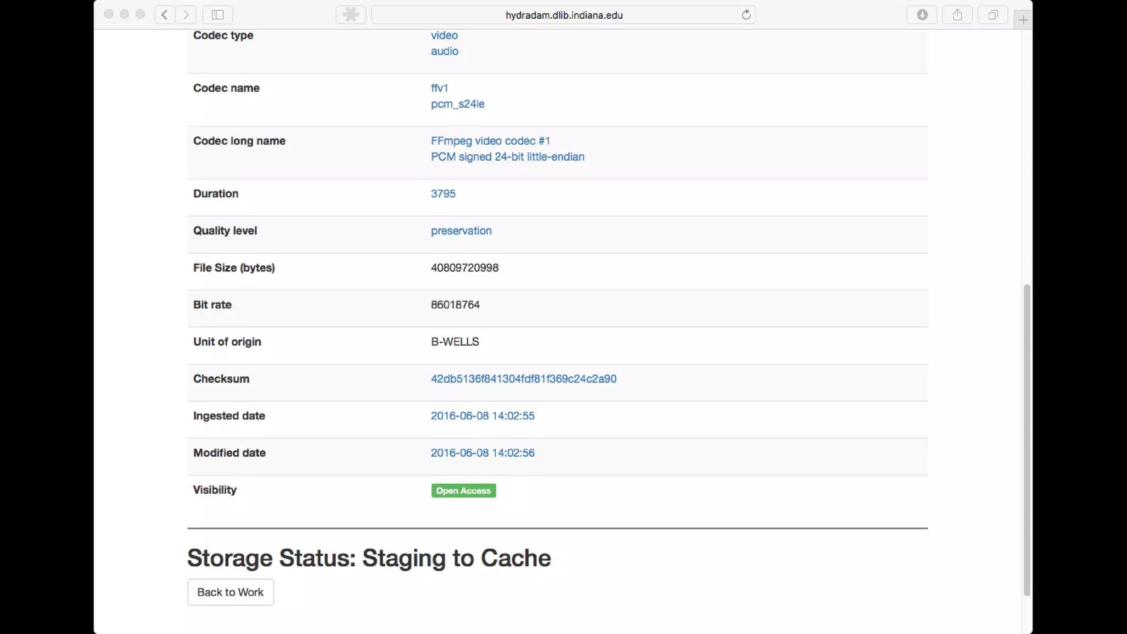Show all tabs overview icon
Image resolution: width=1127 pixels, height=634 pixels.
pyautogui.click(x=993, y=15)
